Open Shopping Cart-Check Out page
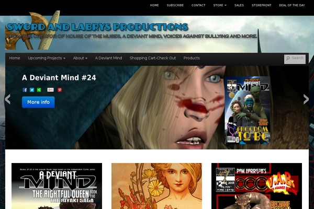 pyautogui.click(x=153, y=58)
